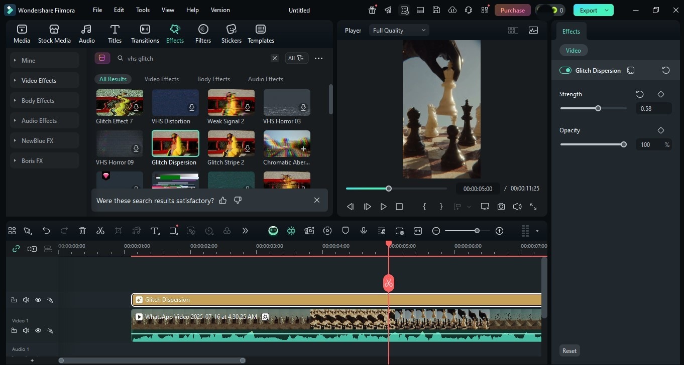Image resolution: width=684 pixels, height=365 pixels.
Task: Click thumbs down for search results
Action: [238, 201]
